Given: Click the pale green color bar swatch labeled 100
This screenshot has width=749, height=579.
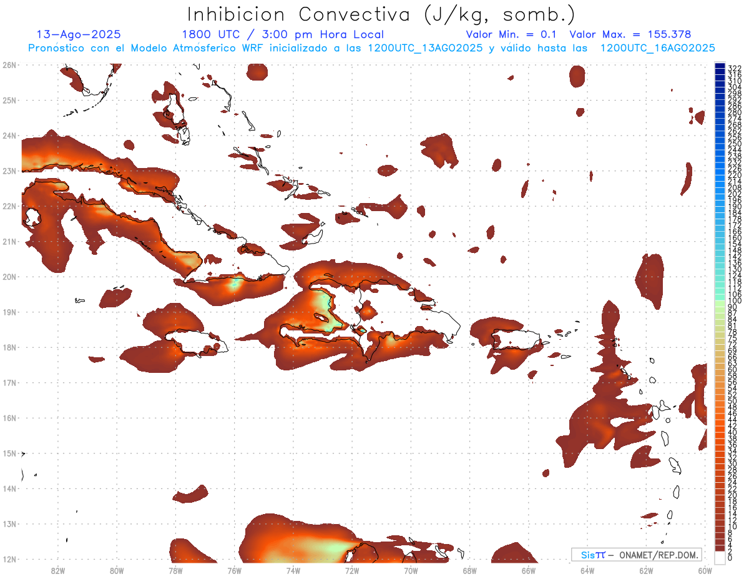Looking at the screenshot, I should [x=720, y=304].
